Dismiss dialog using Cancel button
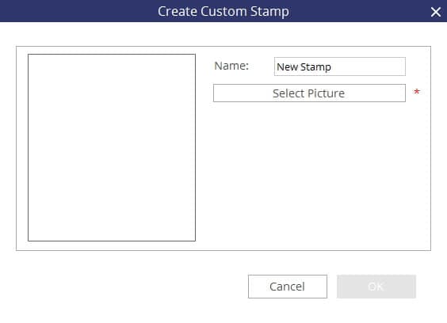This screenshot has height=323, width=447. point(288,287)
